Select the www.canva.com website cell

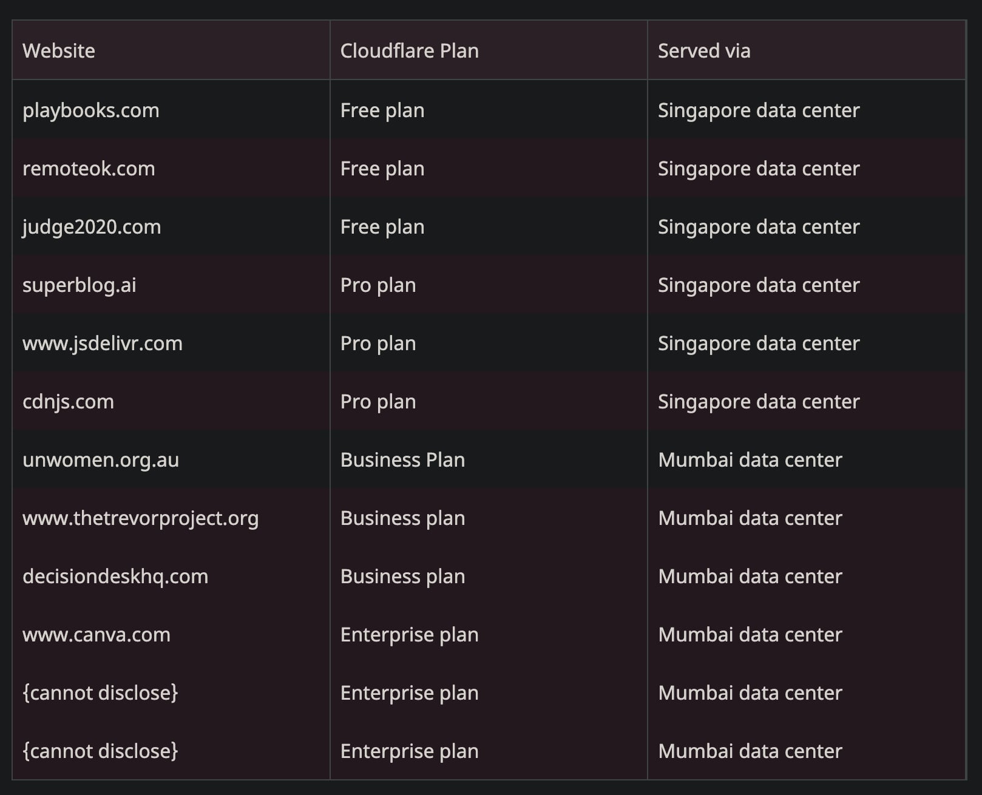(97, 635)
